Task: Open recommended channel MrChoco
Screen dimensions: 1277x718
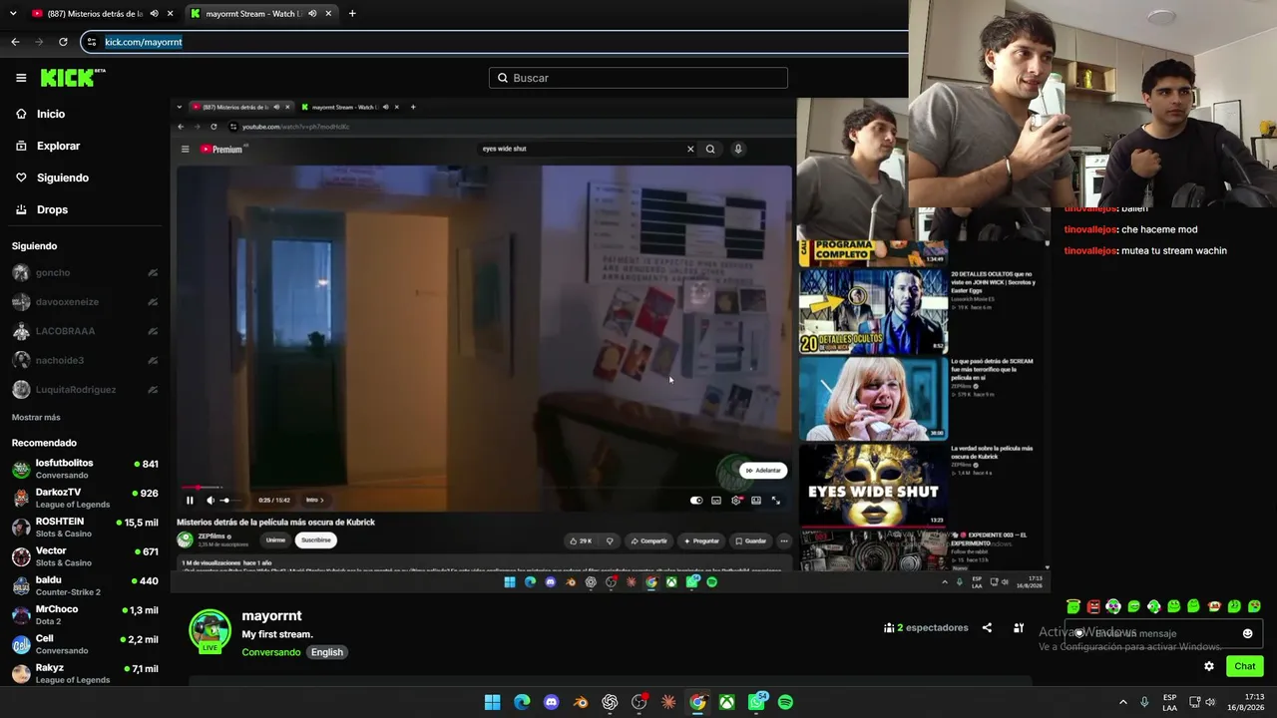Action: pos(84,614)
